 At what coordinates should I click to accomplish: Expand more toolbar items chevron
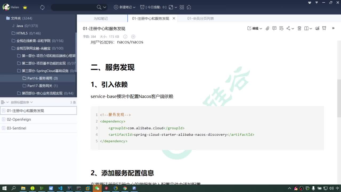tap(333, 28)
